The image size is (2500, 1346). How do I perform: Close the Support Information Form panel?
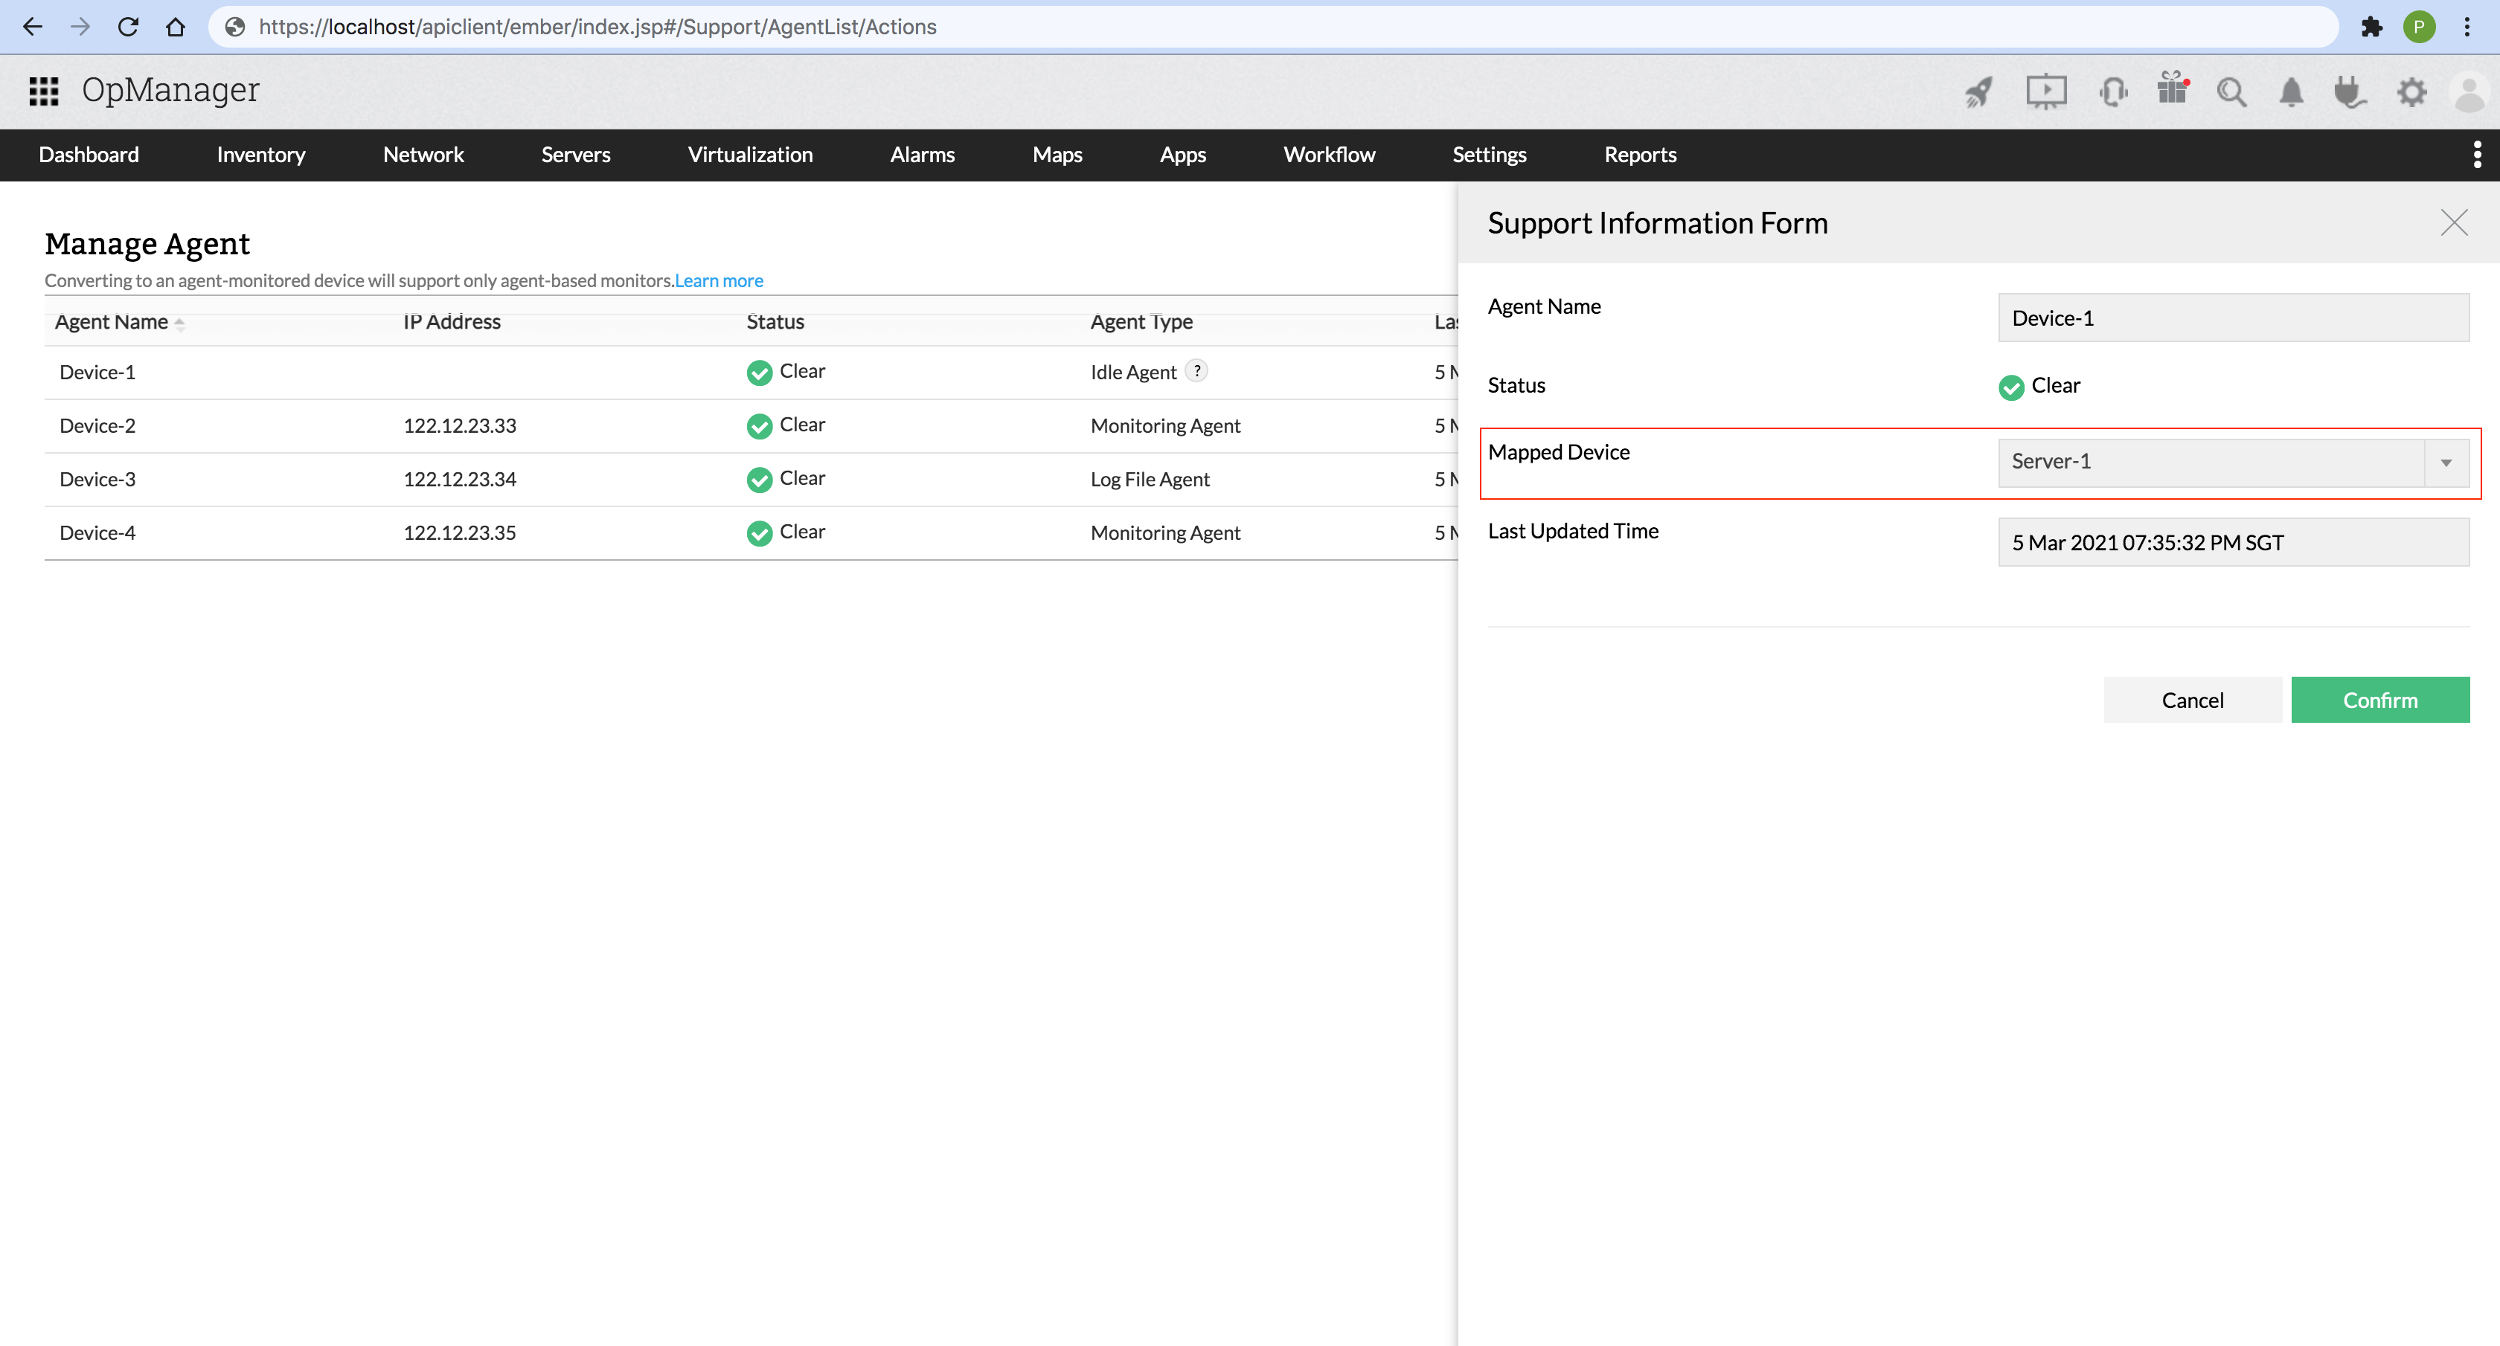[2453, 223]
